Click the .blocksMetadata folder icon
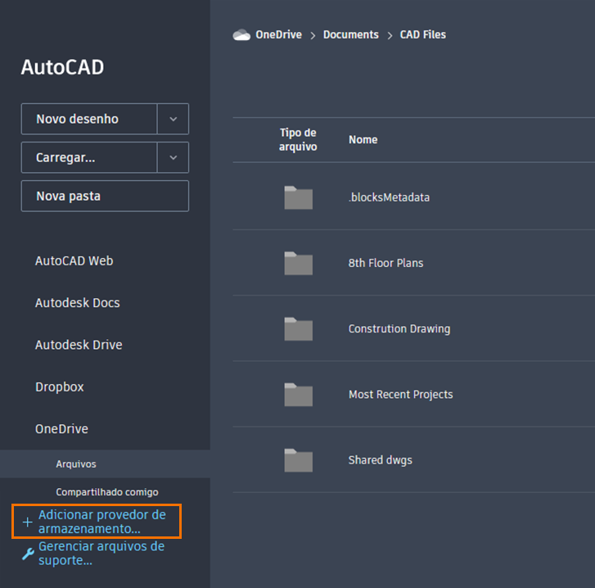This screenshot has width=595, height=588. coord(298,197)
